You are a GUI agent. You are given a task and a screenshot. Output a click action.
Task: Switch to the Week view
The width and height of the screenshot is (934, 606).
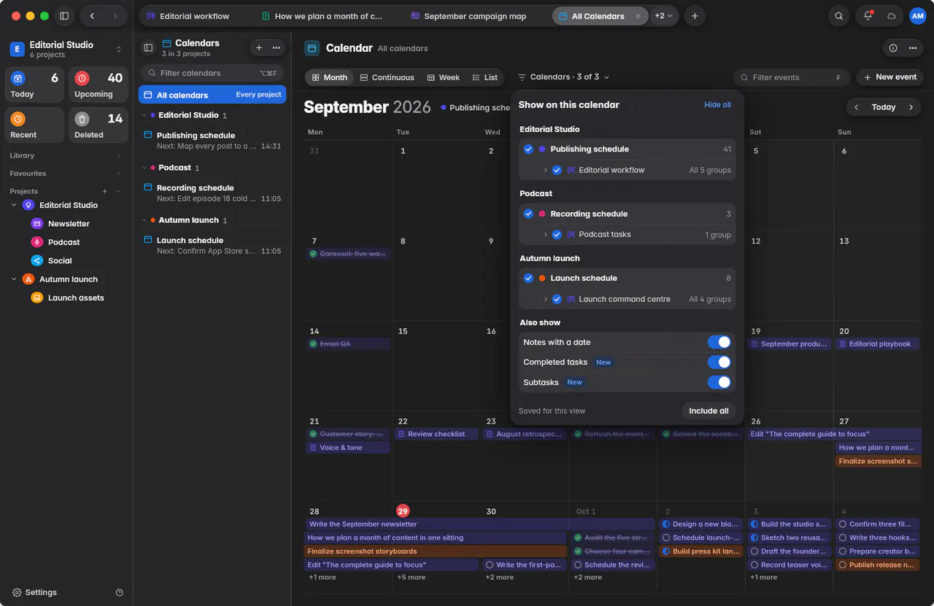click(x=443, y=77)
